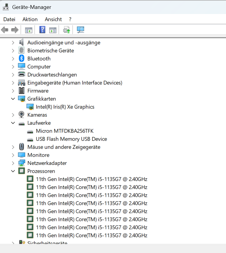This screenshot has height=253, width=226.
Task: Select the Monitore label
Action: (38, 155)
